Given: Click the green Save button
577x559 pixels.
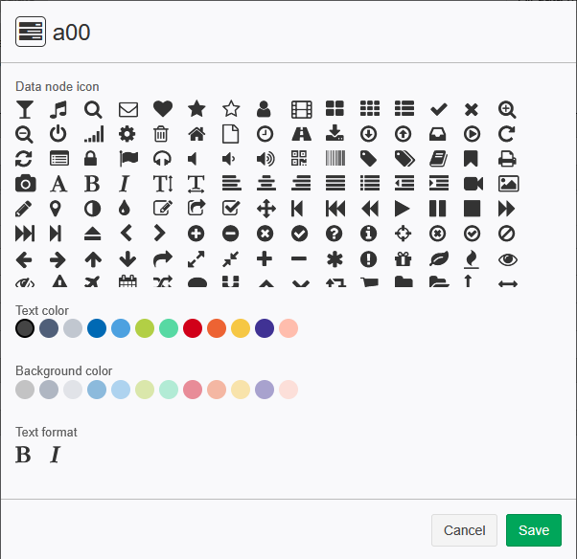Looking at the screenshot, I should (x=534, y=530).
